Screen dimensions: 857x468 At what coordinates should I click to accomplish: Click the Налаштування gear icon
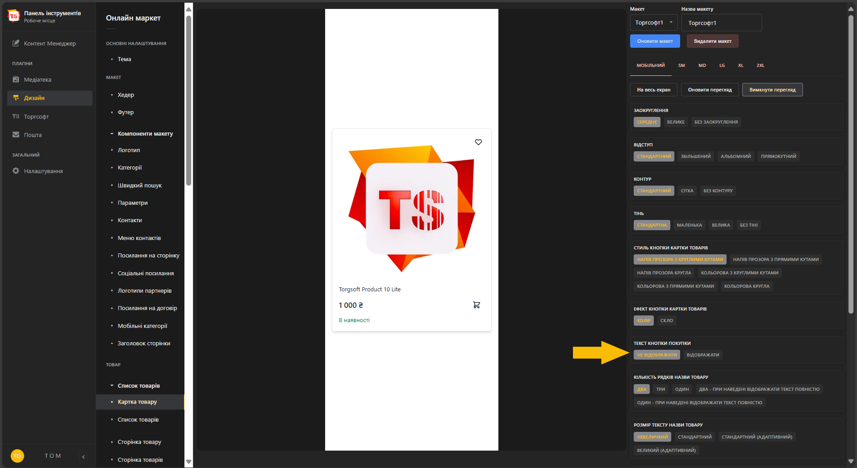click(16, 171)
